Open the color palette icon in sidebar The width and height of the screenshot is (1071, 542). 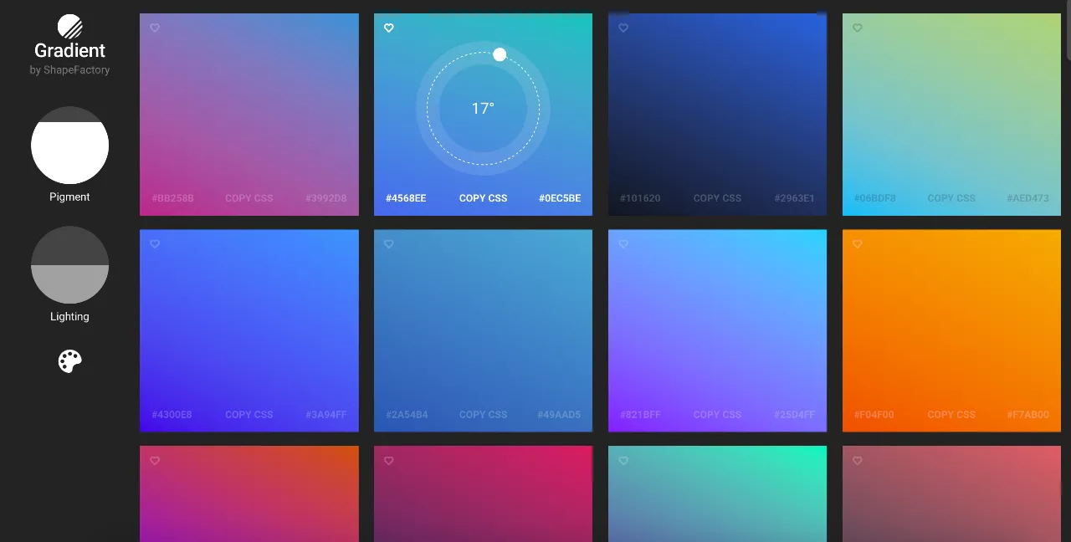coord(69,361)
